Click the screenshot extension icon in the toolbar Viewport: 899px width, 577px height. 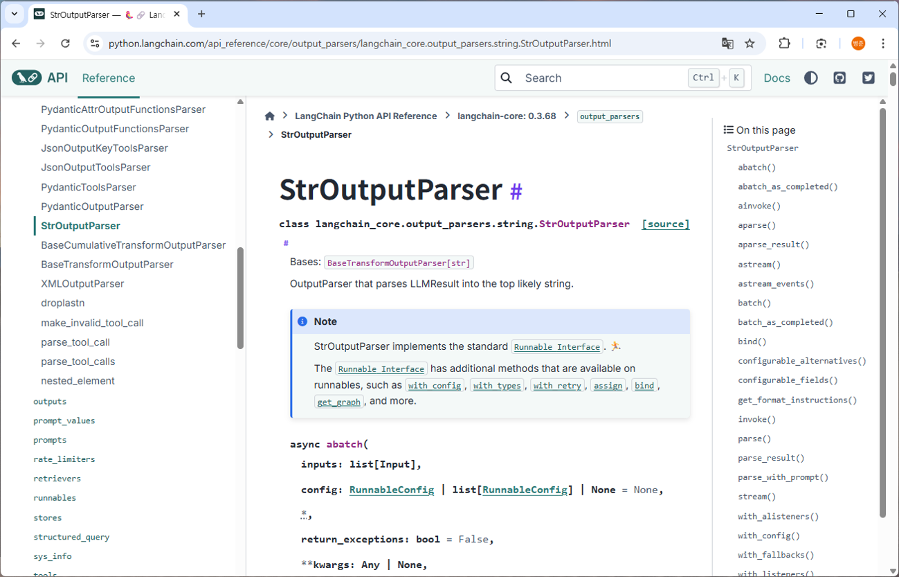coord(821,43)
